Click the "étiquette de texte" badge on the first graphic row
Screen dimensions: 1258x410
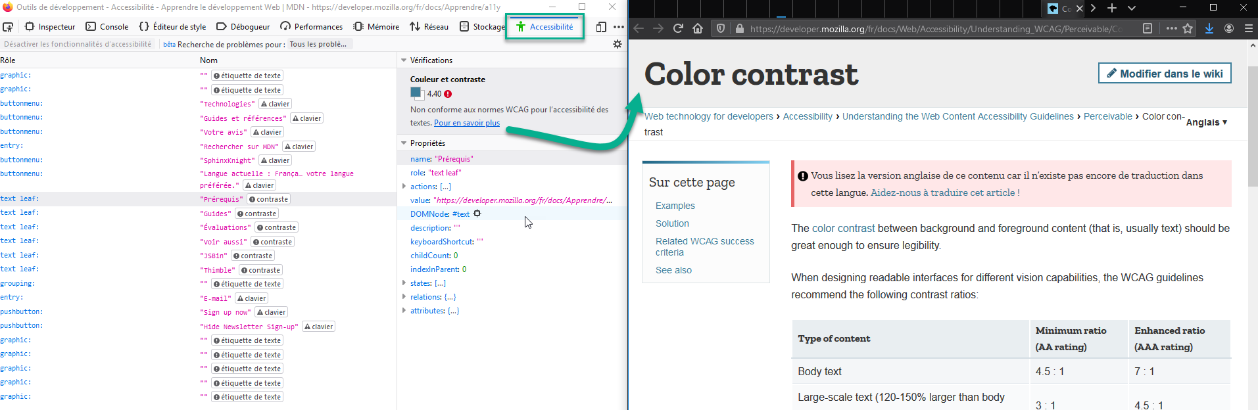tap(247, 76)
